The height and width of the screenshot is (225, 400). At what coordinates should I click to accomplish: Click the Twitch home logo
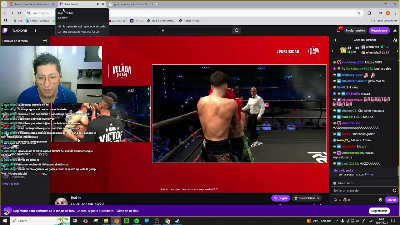(x=5, y=30)
